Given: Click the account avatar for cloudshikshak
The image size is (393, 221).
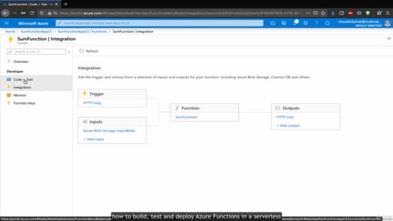Looking at the screenshot, I should coord(387,23).
